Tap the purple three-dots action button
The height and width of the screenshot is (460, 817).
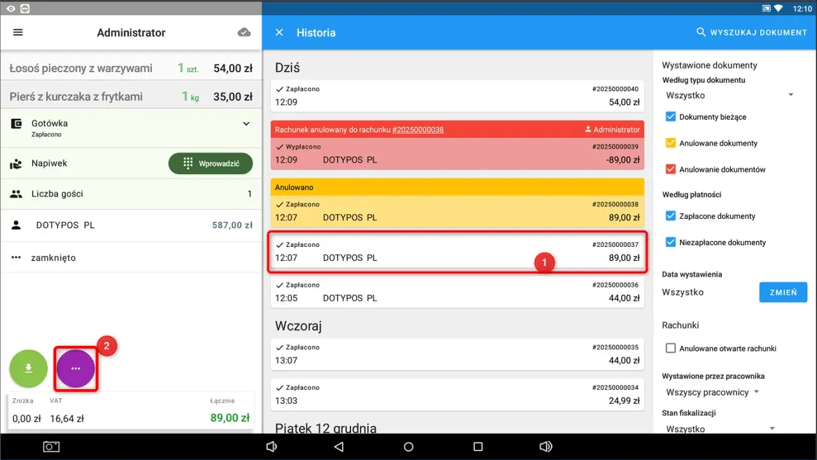(x=76, y=369)
